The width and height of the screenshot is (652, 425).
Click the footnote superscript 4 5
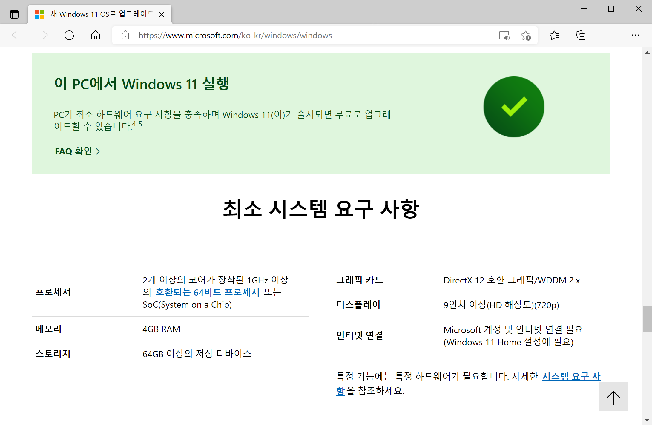[137, 124]
